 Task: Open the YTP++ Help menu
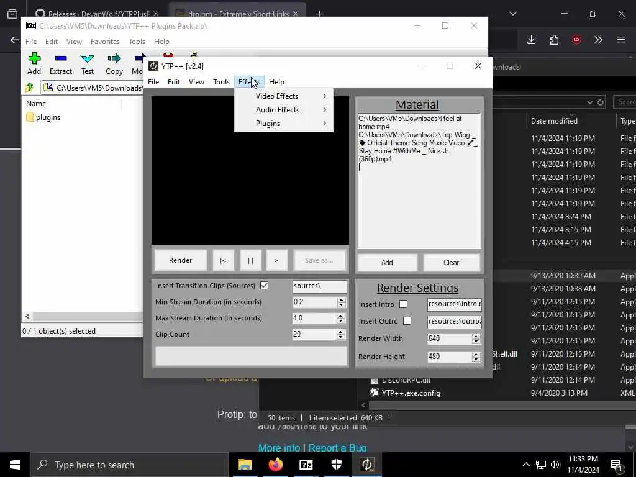276,82
